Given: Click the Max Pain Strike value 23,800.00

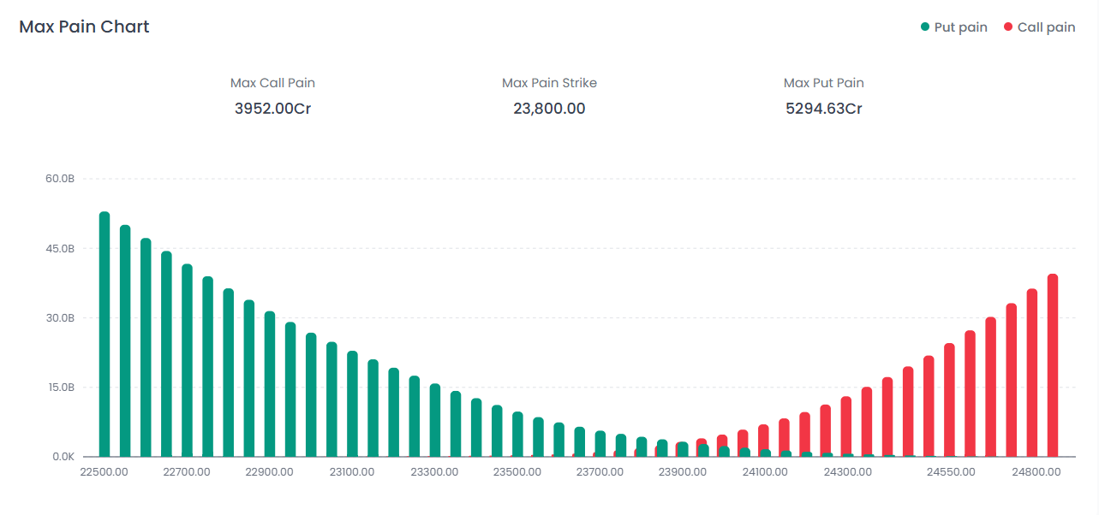Looking at the screenshot, I should (x=549, y=109).
